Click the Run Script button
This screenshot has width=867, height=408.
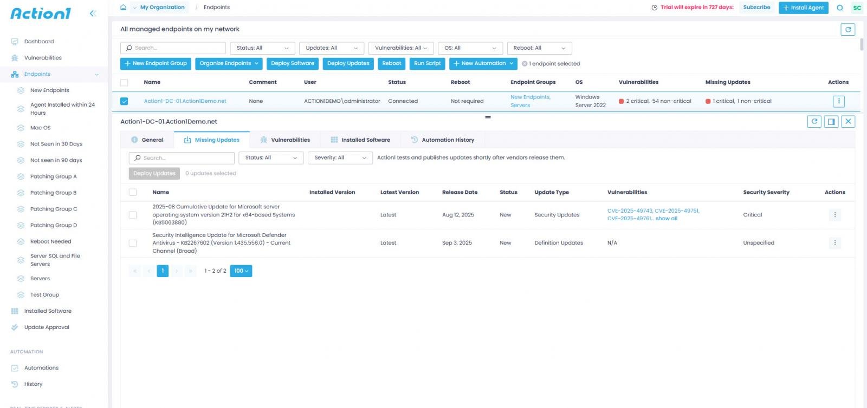point(427,64)
